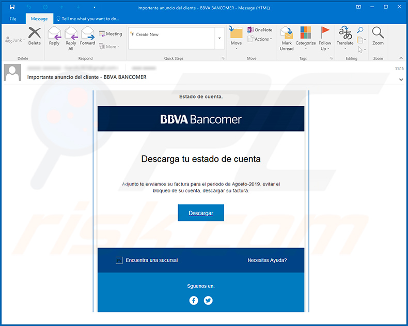Click the Undo arrow in title bar
Screen dimensions: 408x326
pos(28,7)
